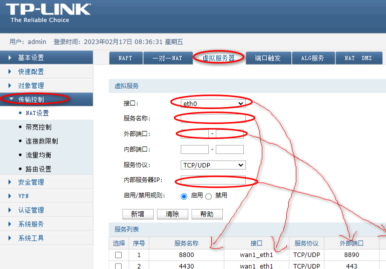
Task: Open the 接口 eth0 dropdown
Action: 213,103
